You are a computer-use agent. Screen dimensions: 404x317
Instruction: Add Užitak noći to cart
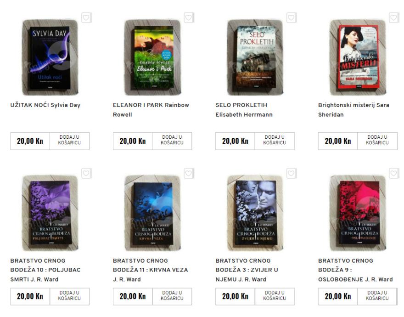pos(69,141)
